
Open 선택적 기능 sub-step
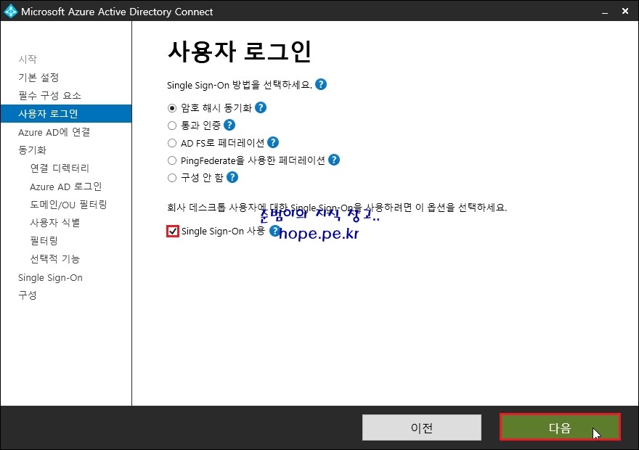point(55,259)
